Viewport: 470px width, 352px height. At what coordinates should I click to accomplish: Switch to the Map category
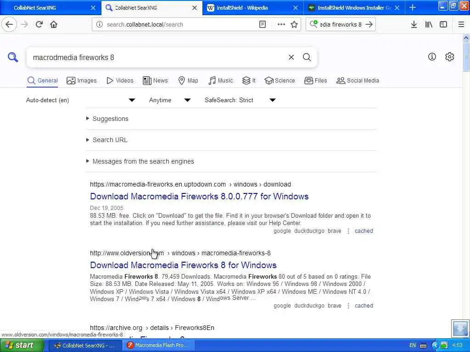(188, 81)
